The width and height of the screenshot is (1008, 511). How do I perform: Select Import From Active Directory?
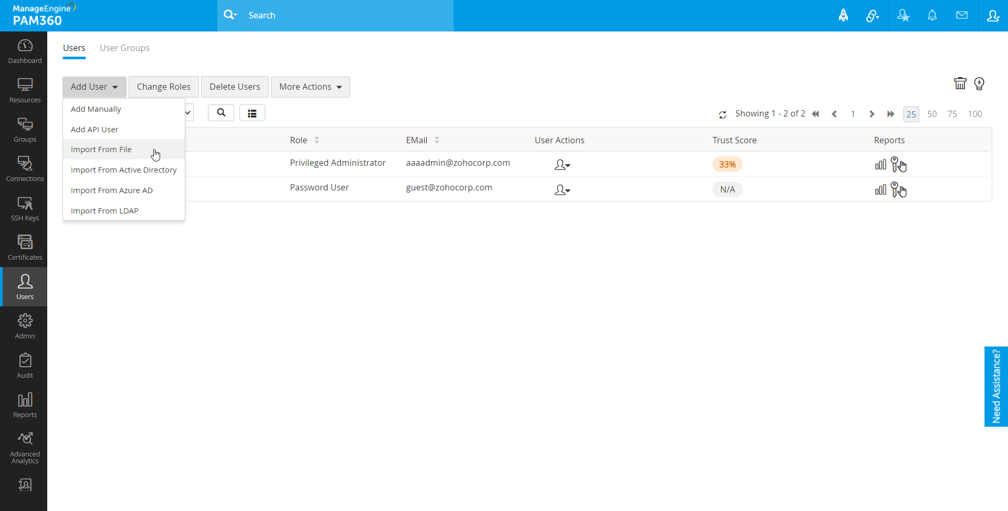tap(123, 170)
